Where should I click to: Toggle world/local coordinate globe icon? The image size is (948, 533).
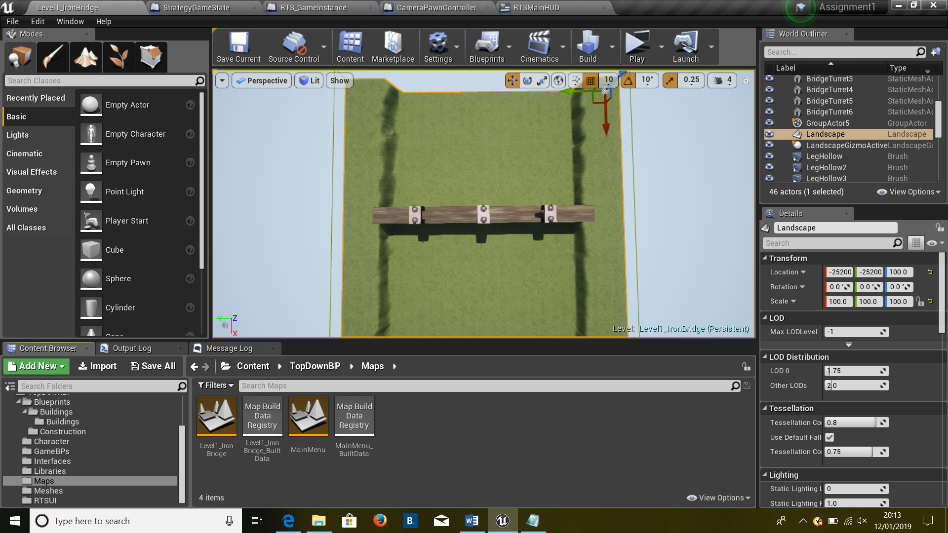[558, 80]
